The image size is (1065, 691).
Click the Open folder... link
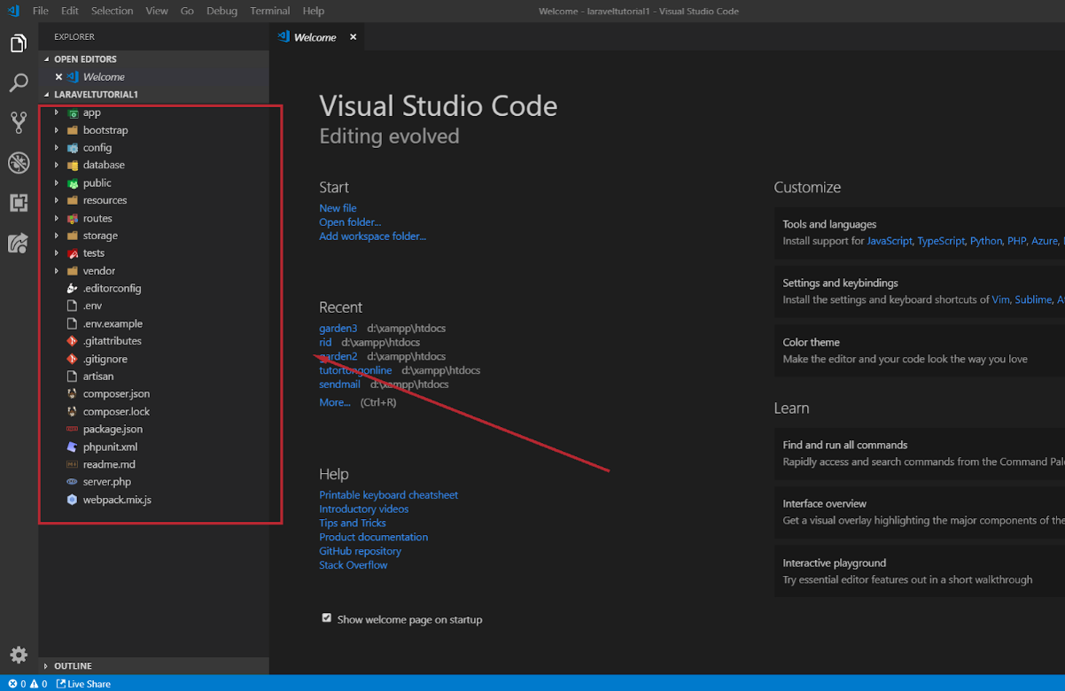click(350, 222)
